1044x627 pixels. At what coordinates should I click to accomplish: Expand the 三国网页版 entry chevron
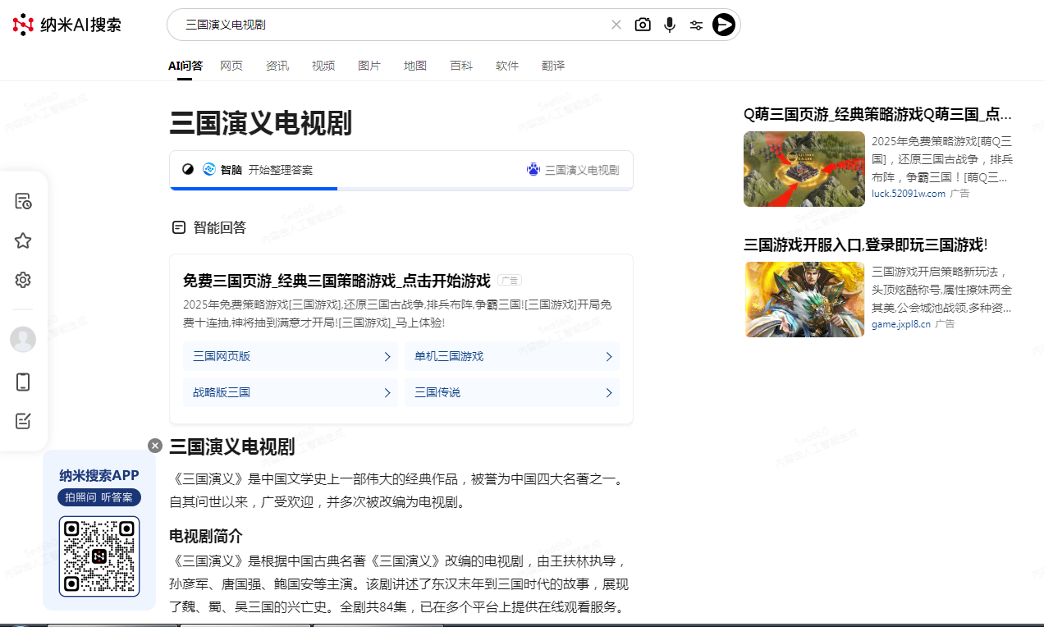click(x=387, y=356)
